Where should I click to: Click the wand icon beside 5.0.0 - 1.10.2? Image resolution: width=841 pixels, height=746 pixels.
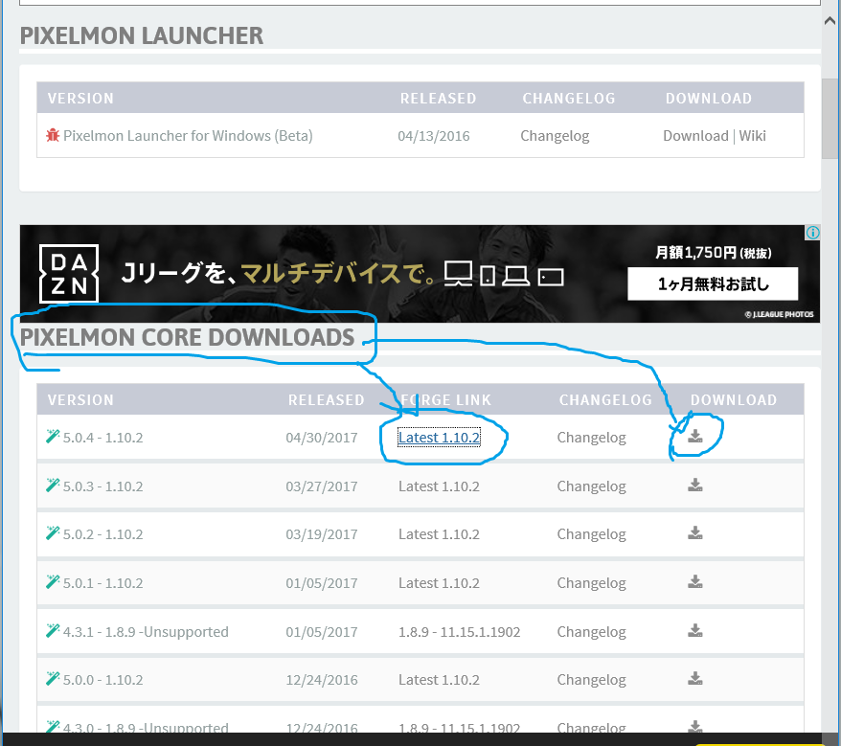(x=53, y=678)
